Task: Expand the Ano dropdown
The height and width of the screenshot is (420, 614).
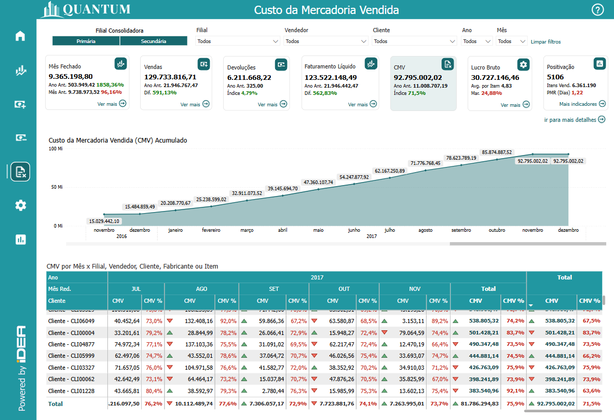Action: click(476, 41)
